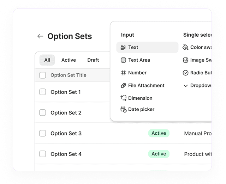Show the All option sets tab
The width and height of the screenshot is (226, 184).
[x=47, y=60]
